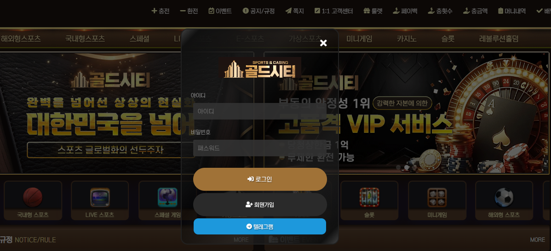Focus the 아이디 username input field

pos(260,111)
